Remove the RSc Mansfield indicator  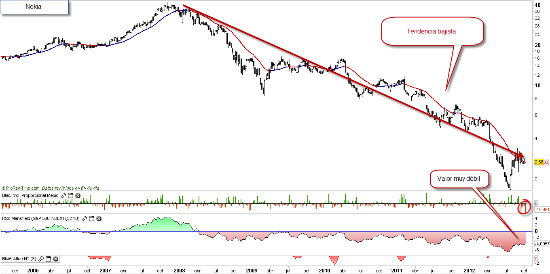99,219
